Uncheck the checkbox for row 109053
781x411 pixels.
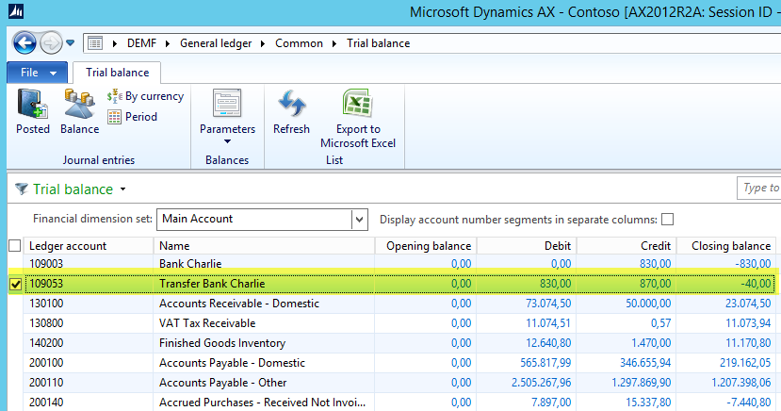[x=14, y=284]
